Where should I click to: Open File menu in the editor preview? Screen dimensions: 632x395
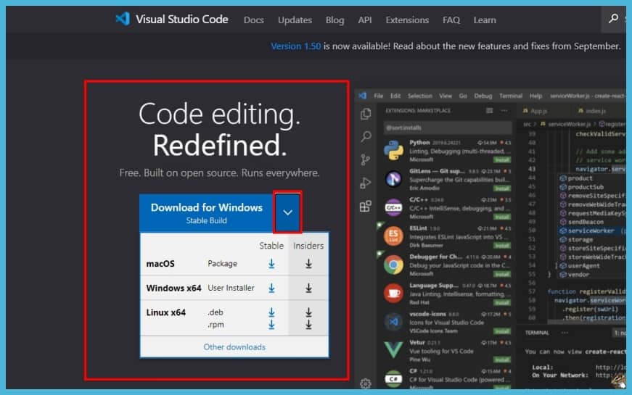379,96
